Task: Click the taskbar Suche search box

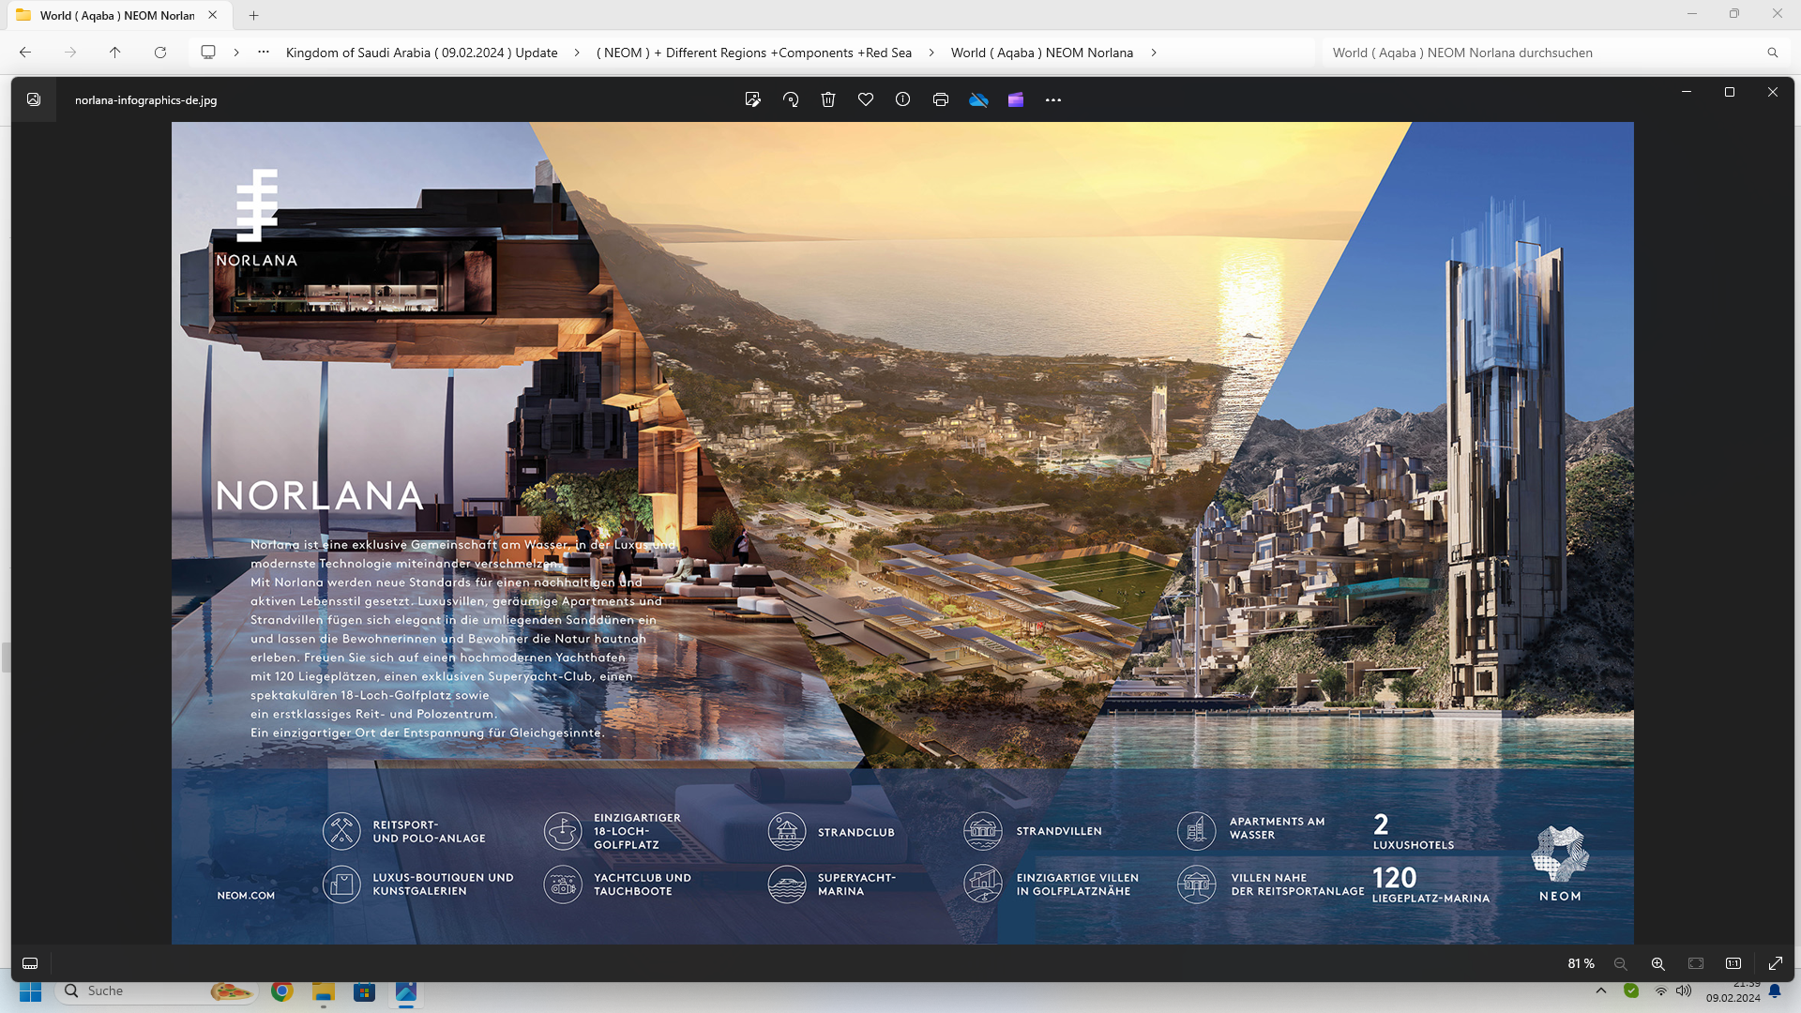Action: click(157, 991)
